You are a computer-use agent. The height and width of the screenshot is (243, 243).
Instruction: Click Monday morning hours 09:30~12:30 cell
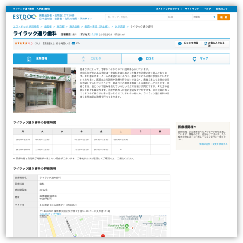(23, 140)
